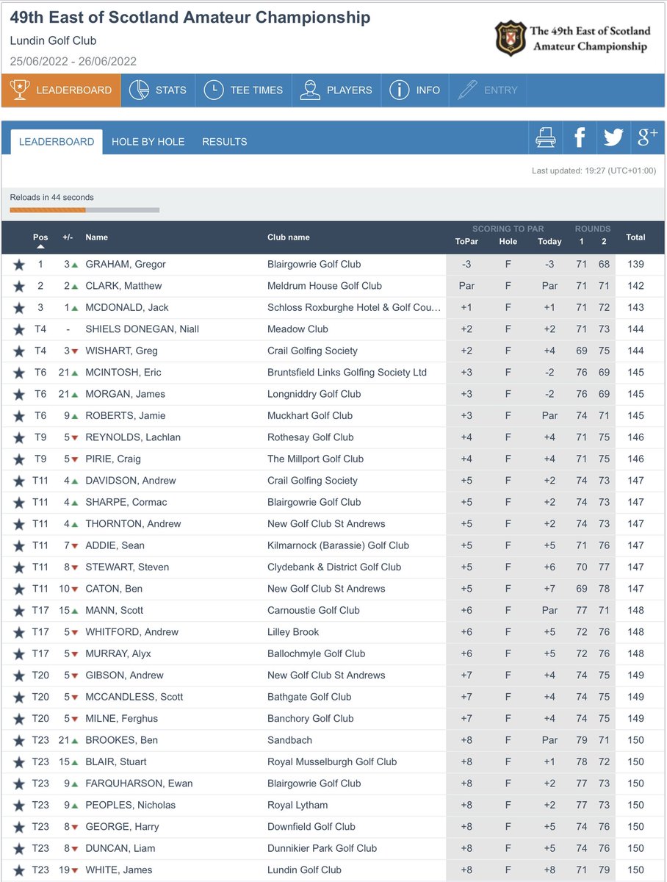
Task: Click Royal Lytham club name
Action: (298, 805)
